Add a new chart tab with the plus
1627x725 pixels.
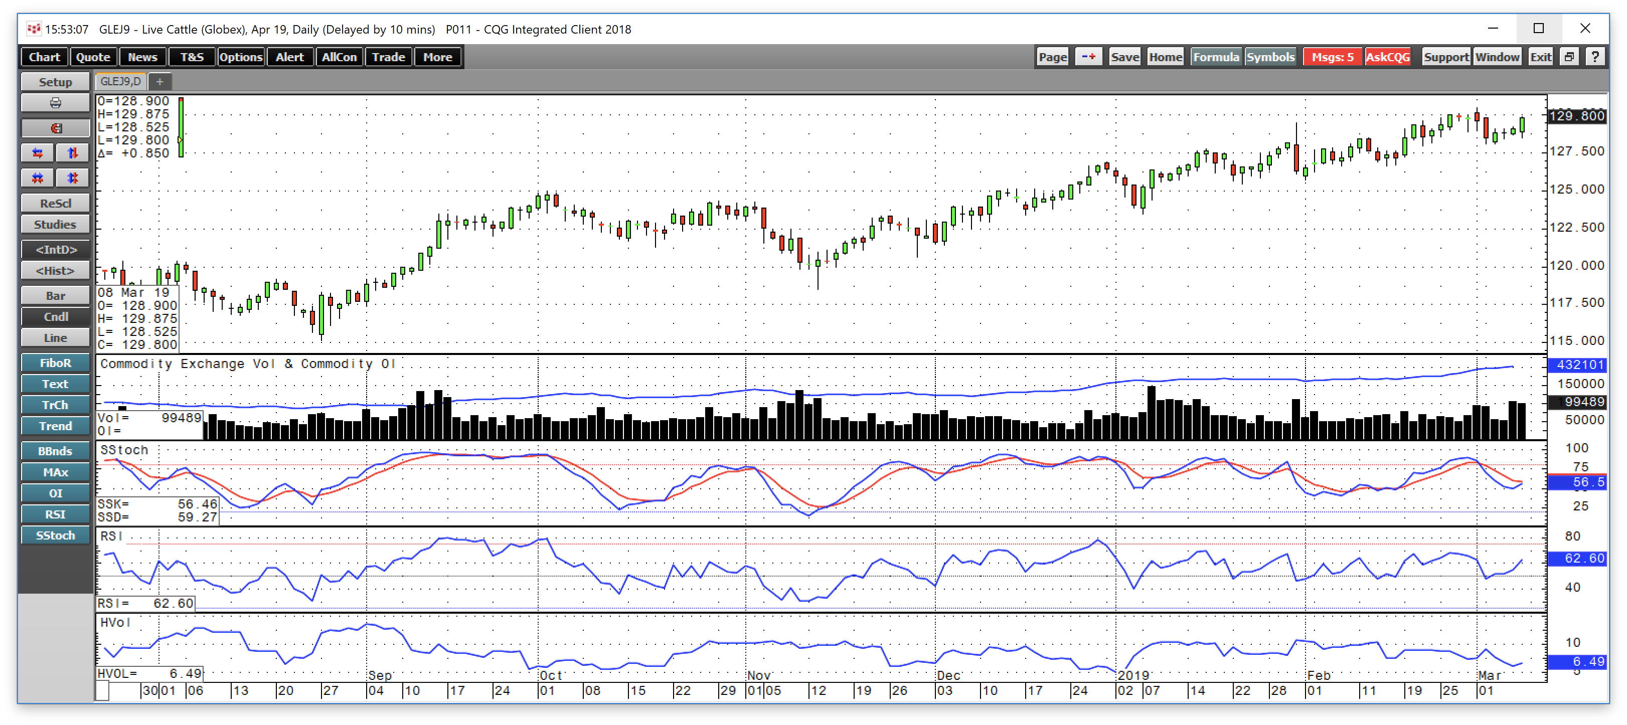(x=160, y=81)
